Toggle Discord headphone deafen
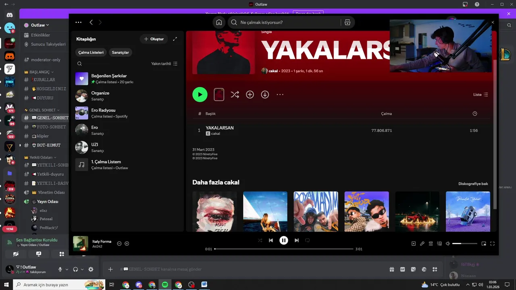The width and height of the screenshot is (516, 290). pos(75,269)
